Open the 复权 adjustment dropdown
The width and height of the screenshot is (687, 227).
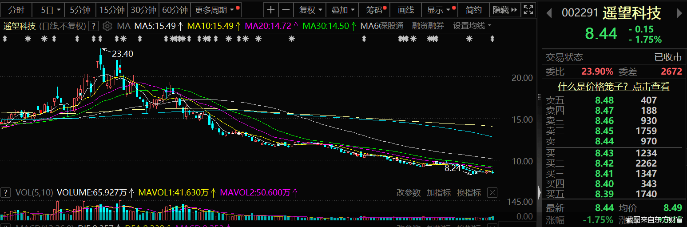310,10
